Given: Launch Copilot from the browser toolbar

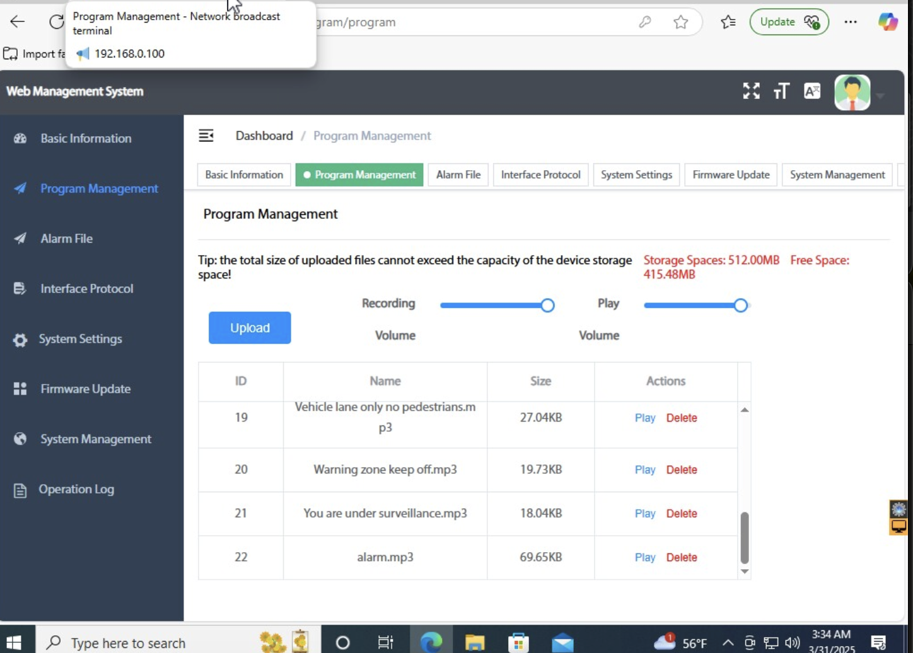Looking at the screenshot, I should click(888, 22).
